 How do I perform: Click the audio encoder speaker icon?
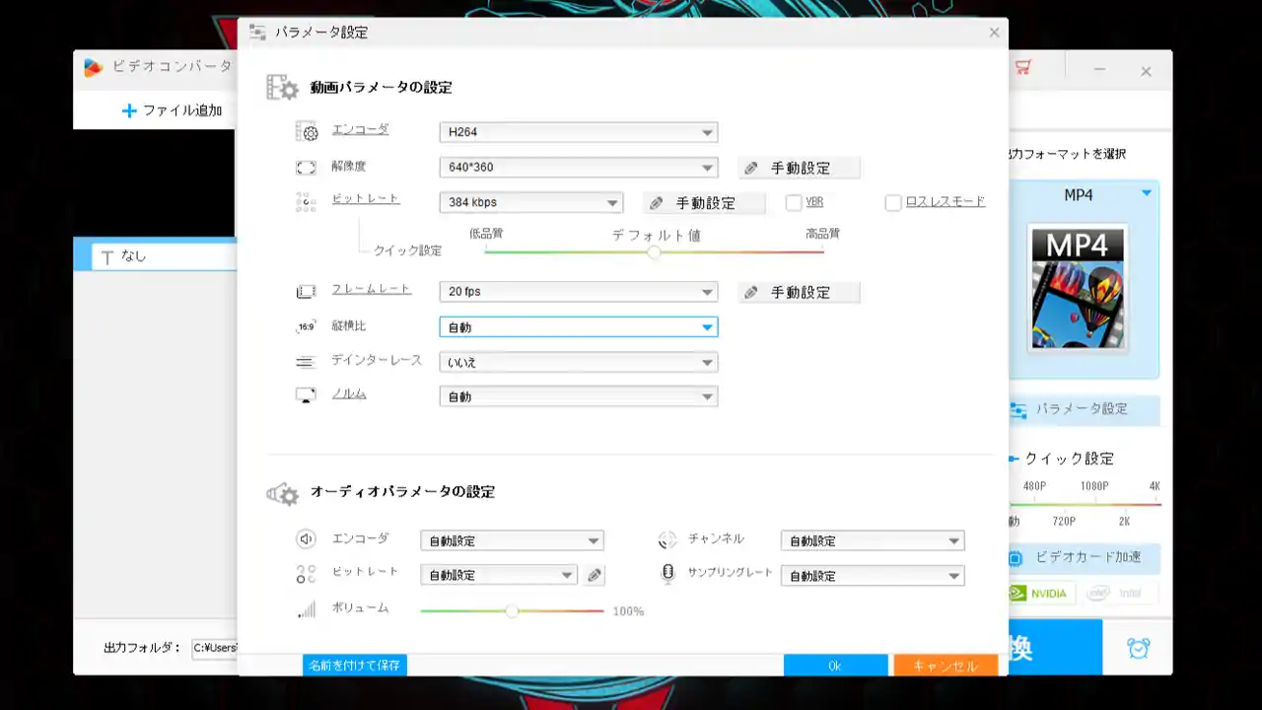(x=307, y=539)
